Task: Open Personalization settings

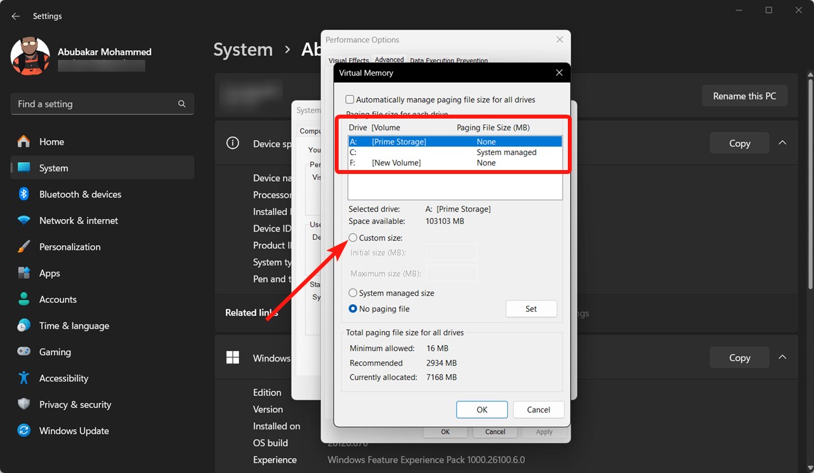Action: [71, 246]
